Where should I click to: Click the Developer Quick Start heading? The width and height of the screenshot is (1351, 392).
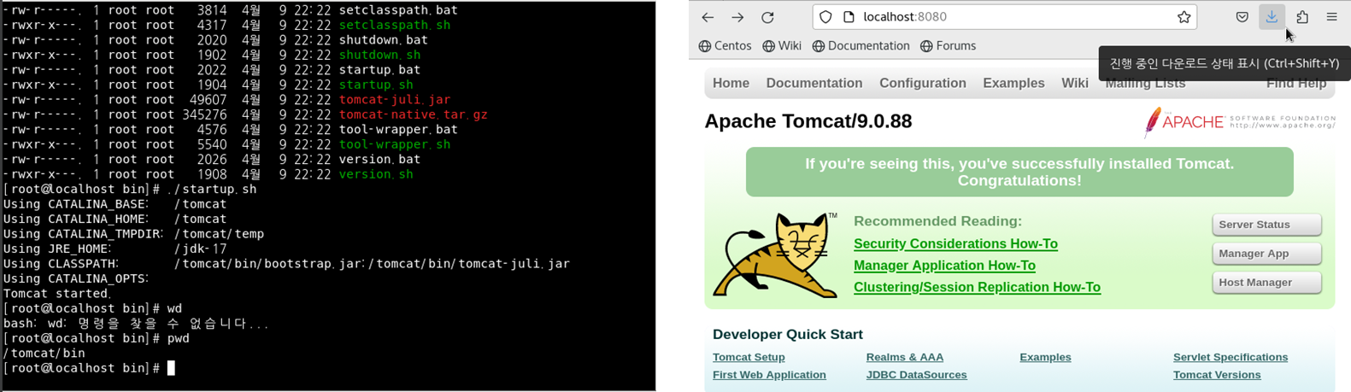[788, 335]
